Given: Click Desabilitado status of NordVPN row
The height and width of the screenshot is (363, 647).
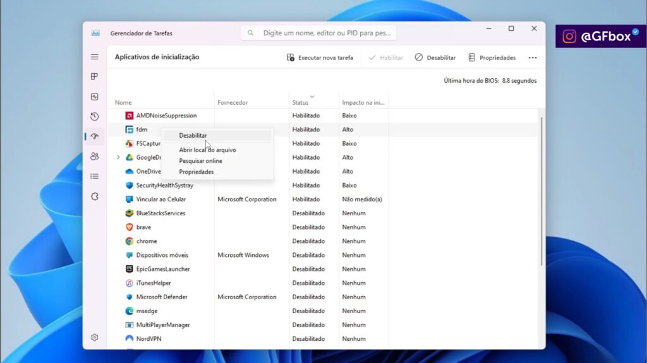Looking at the screenshot, I should [x=308, y=338].
